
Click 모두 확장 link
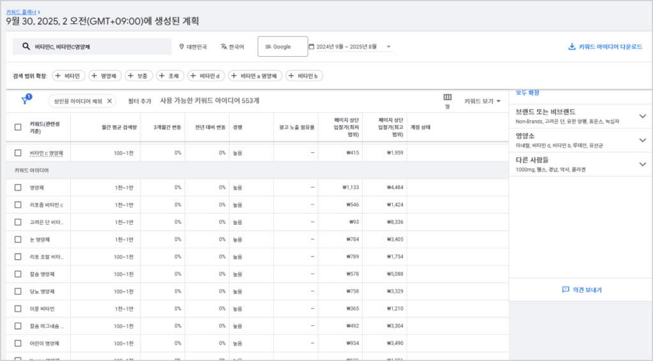[527, 92]
